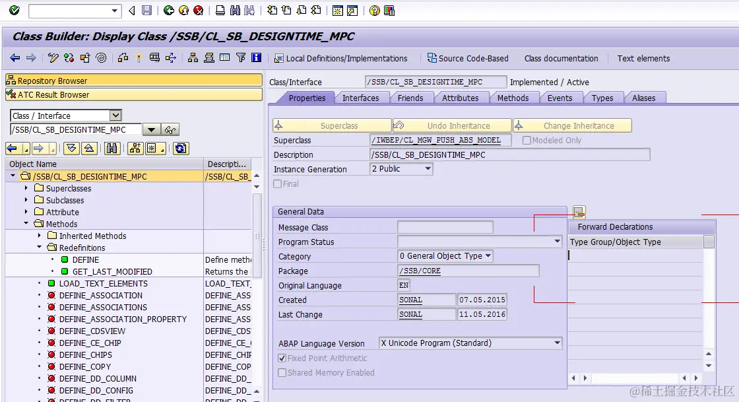The image size is (739, 402).
Task: Click the Save diskette icon
Action: (147, 11)
